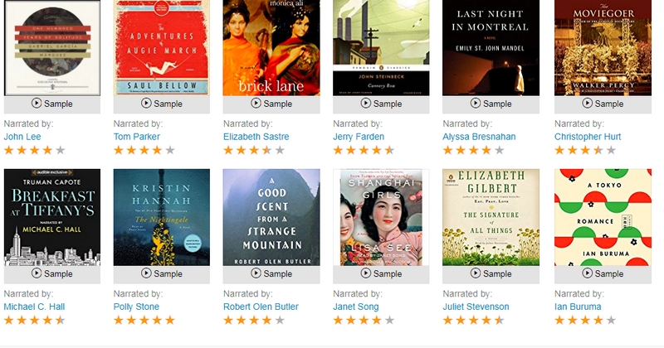The image size is (664, 348).
Task: Open narrator Juliet Stevenson link
Action: 477,307
